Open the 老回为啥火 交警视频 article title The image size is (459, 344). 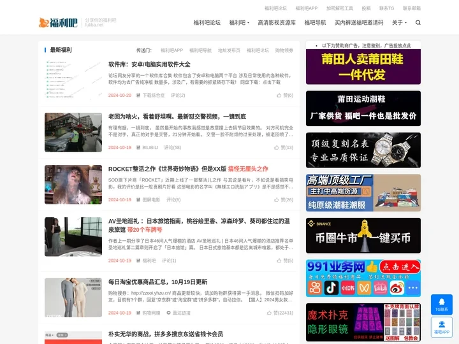click(177, 117)
